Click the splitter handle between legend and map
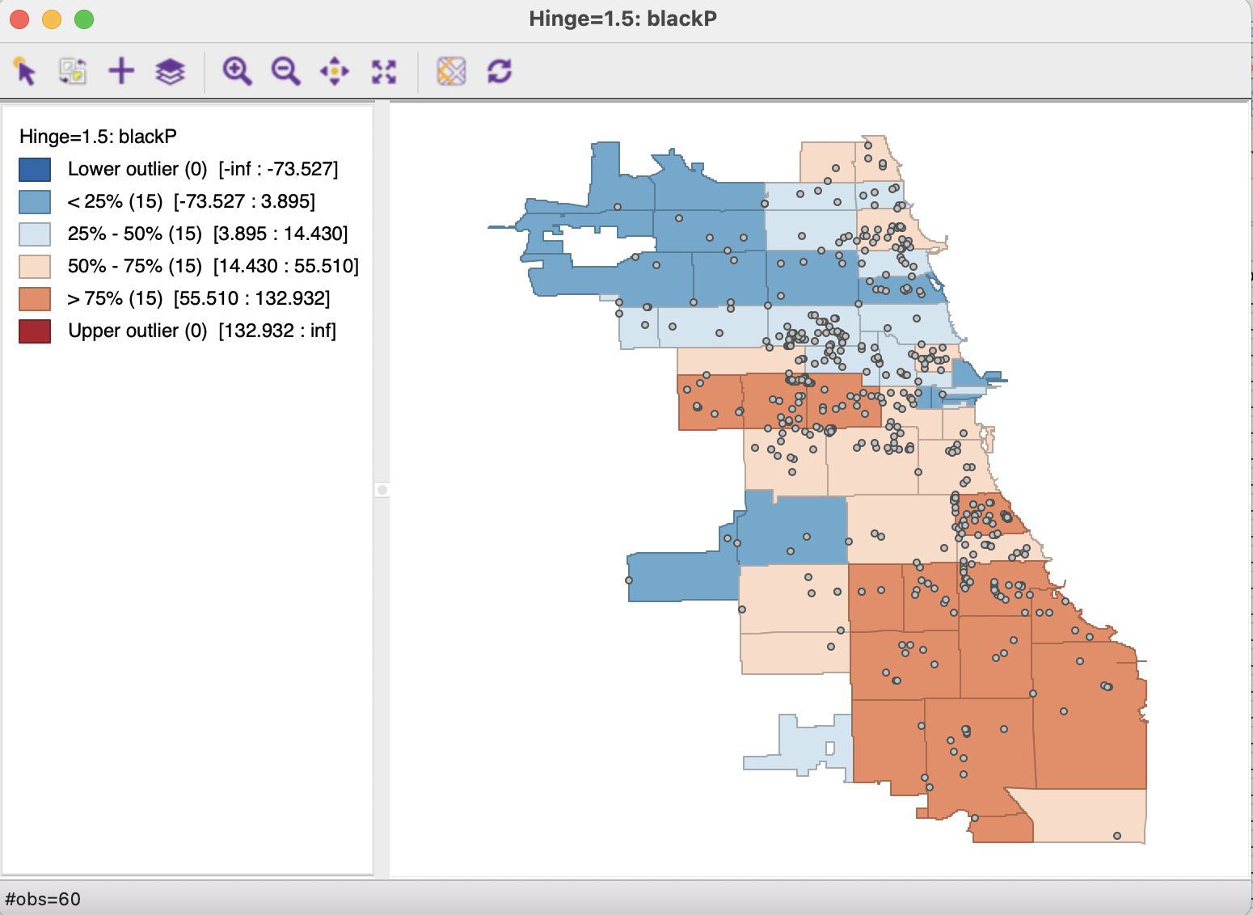 pos(382,490)
